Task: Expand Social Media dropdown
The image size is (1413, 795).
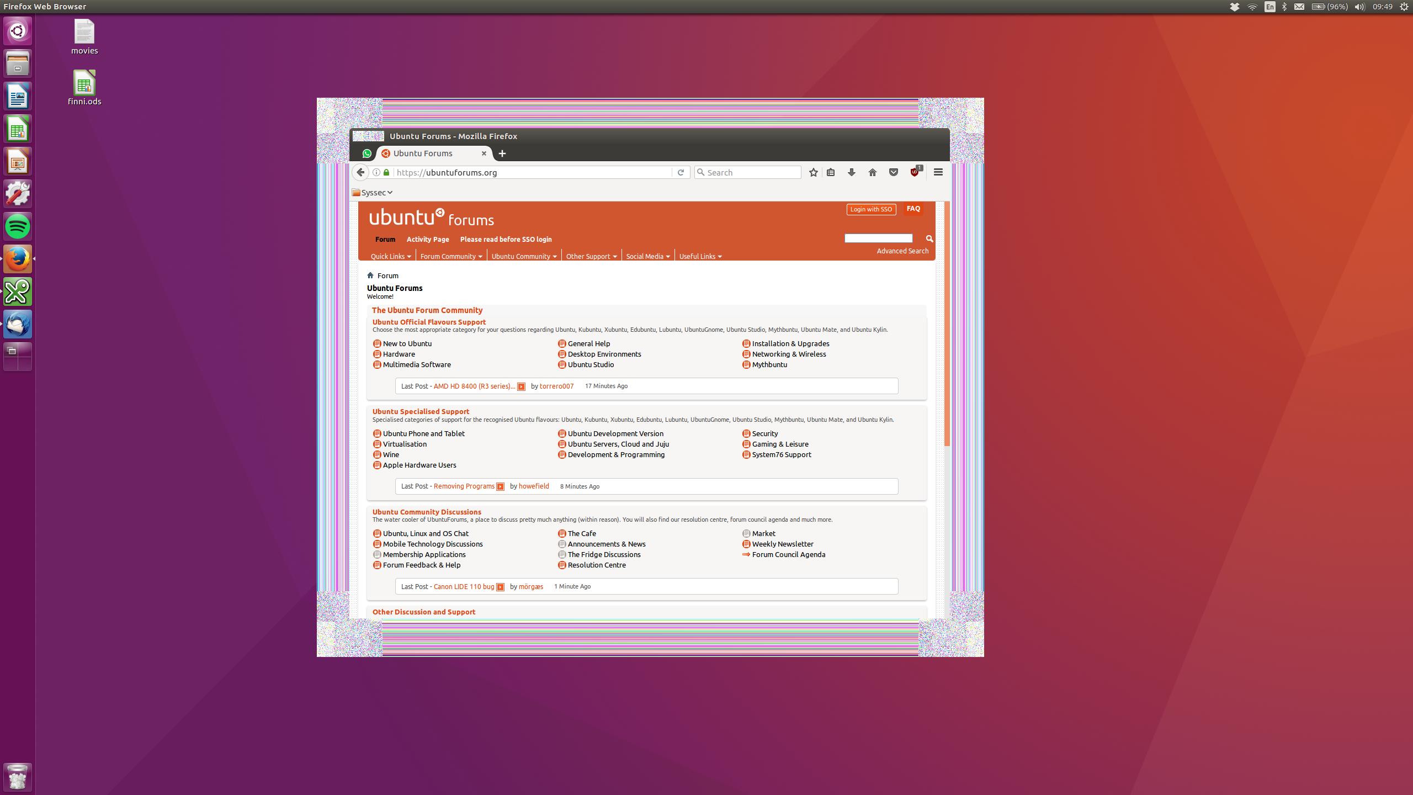Action: [x=648, y=256]
